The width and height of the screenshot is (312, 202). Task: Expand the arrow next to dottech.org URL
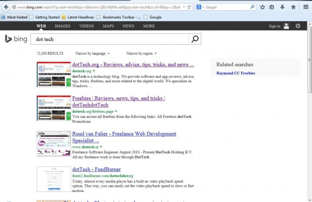(x=94, y=71)
